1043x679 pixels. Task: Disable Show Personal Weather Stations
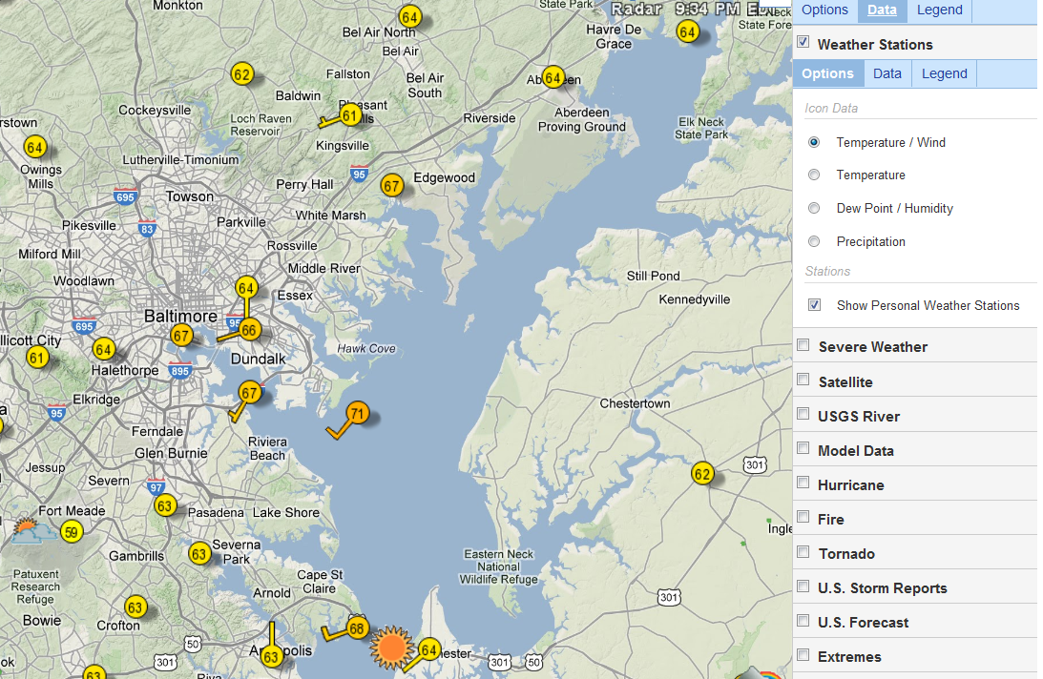pos(814,304)
